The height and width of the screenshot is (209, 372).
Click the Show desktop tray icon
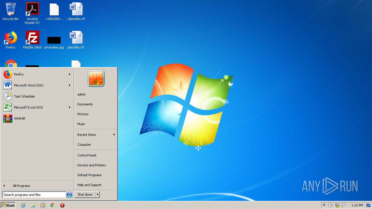click(x=369, y=205)
